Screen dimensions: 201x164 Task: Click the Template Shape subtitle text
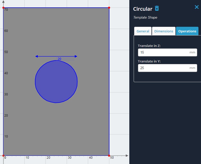tap(145, 17)
